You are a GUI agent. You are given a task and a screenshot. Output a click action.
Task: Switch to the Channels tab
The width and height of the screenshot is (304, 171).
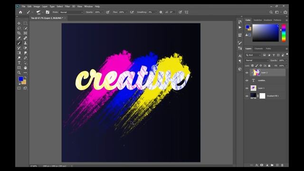coord(258,48)
